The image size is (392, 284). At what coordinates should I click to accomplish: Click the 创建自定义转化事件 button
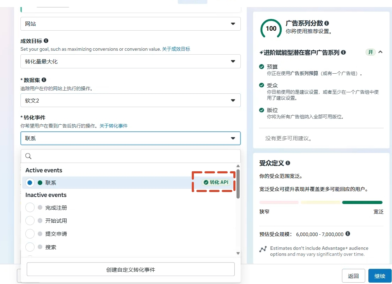pyautogui.click(x=130, y=270)
